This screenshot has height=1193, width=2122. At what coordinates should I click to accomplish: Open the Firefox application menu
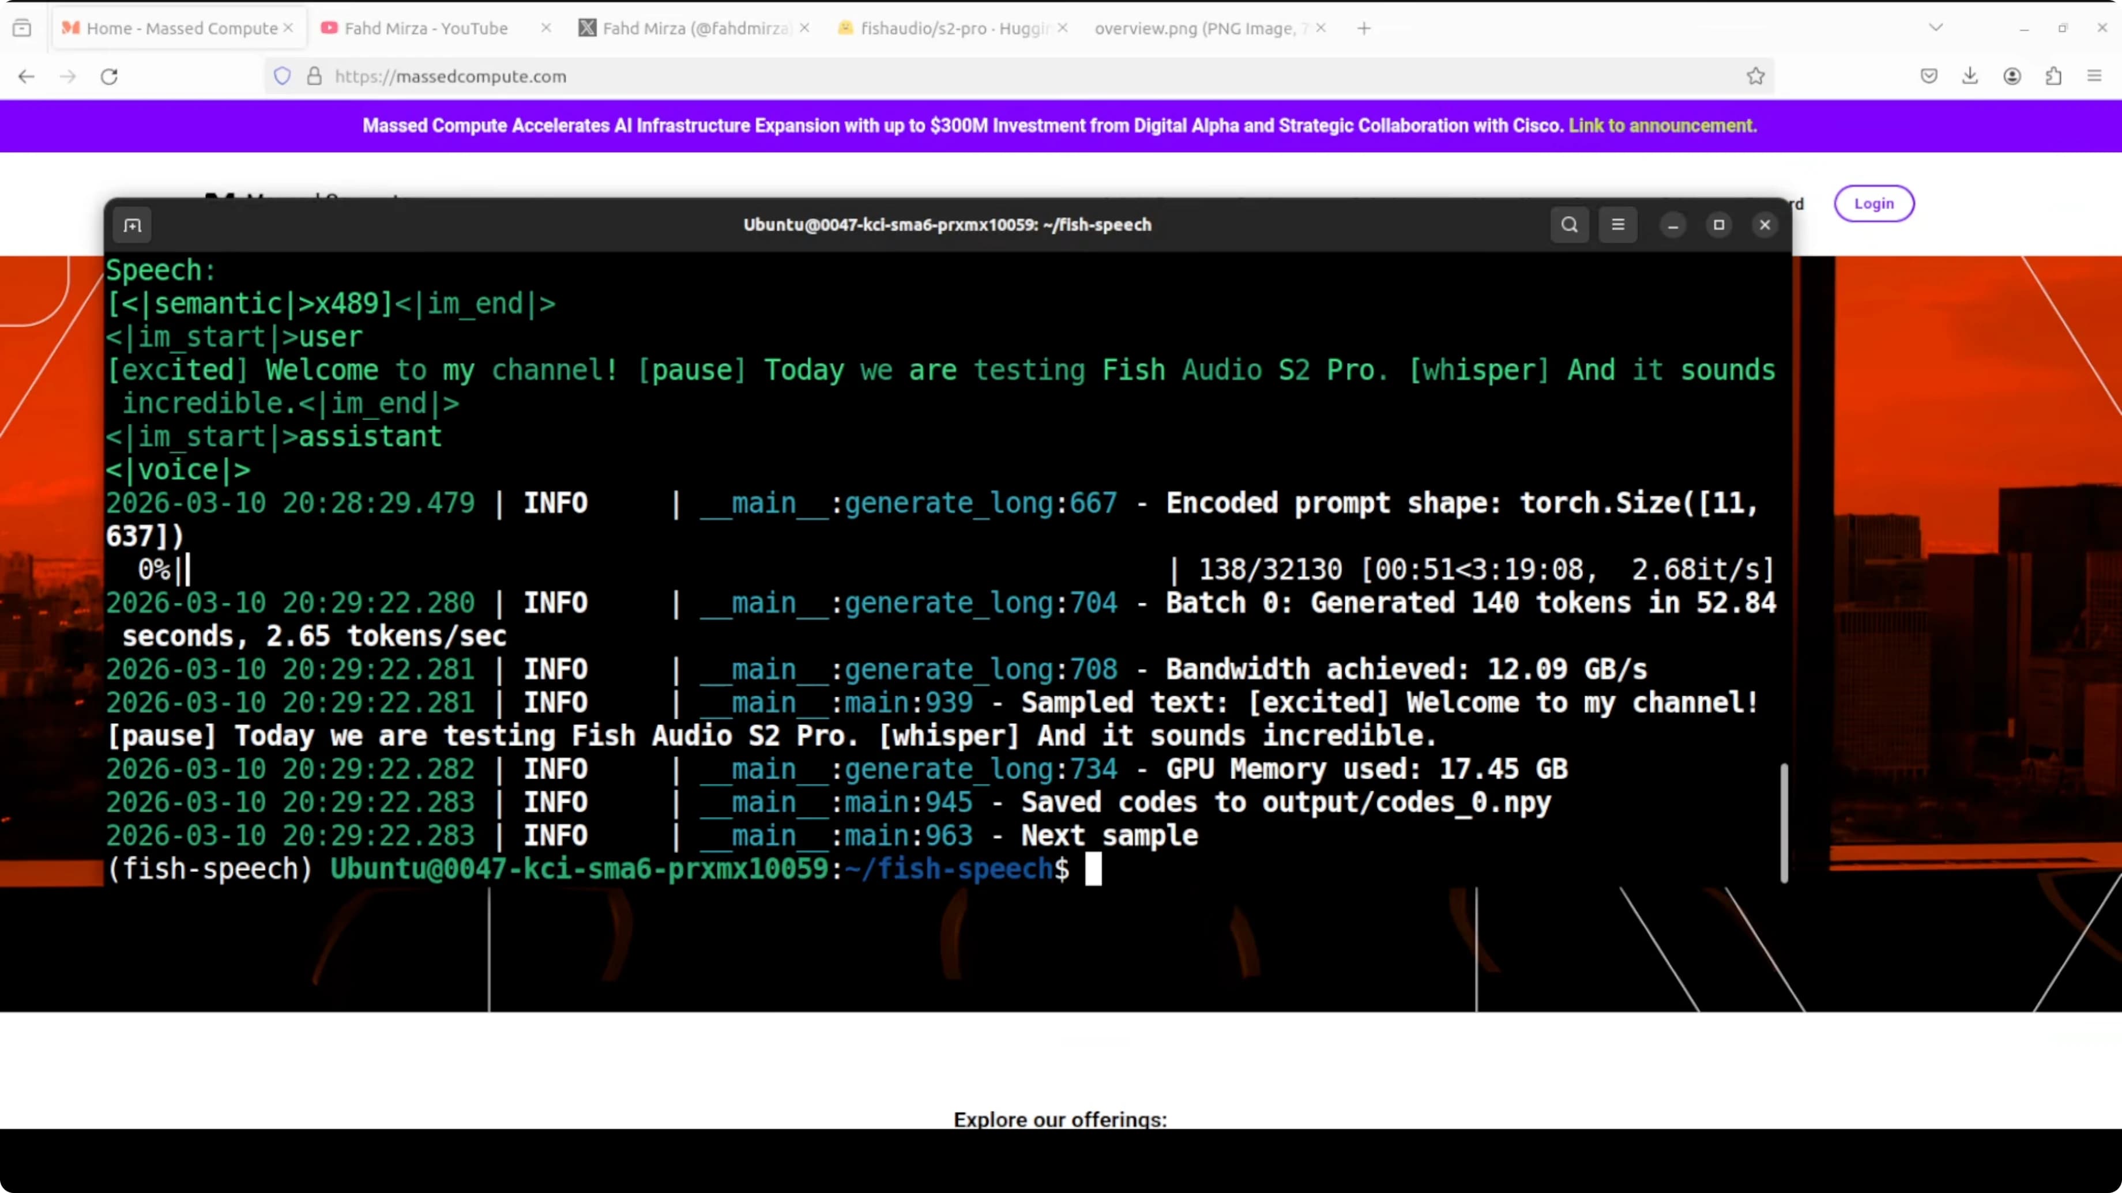[x=2095, y=75]
